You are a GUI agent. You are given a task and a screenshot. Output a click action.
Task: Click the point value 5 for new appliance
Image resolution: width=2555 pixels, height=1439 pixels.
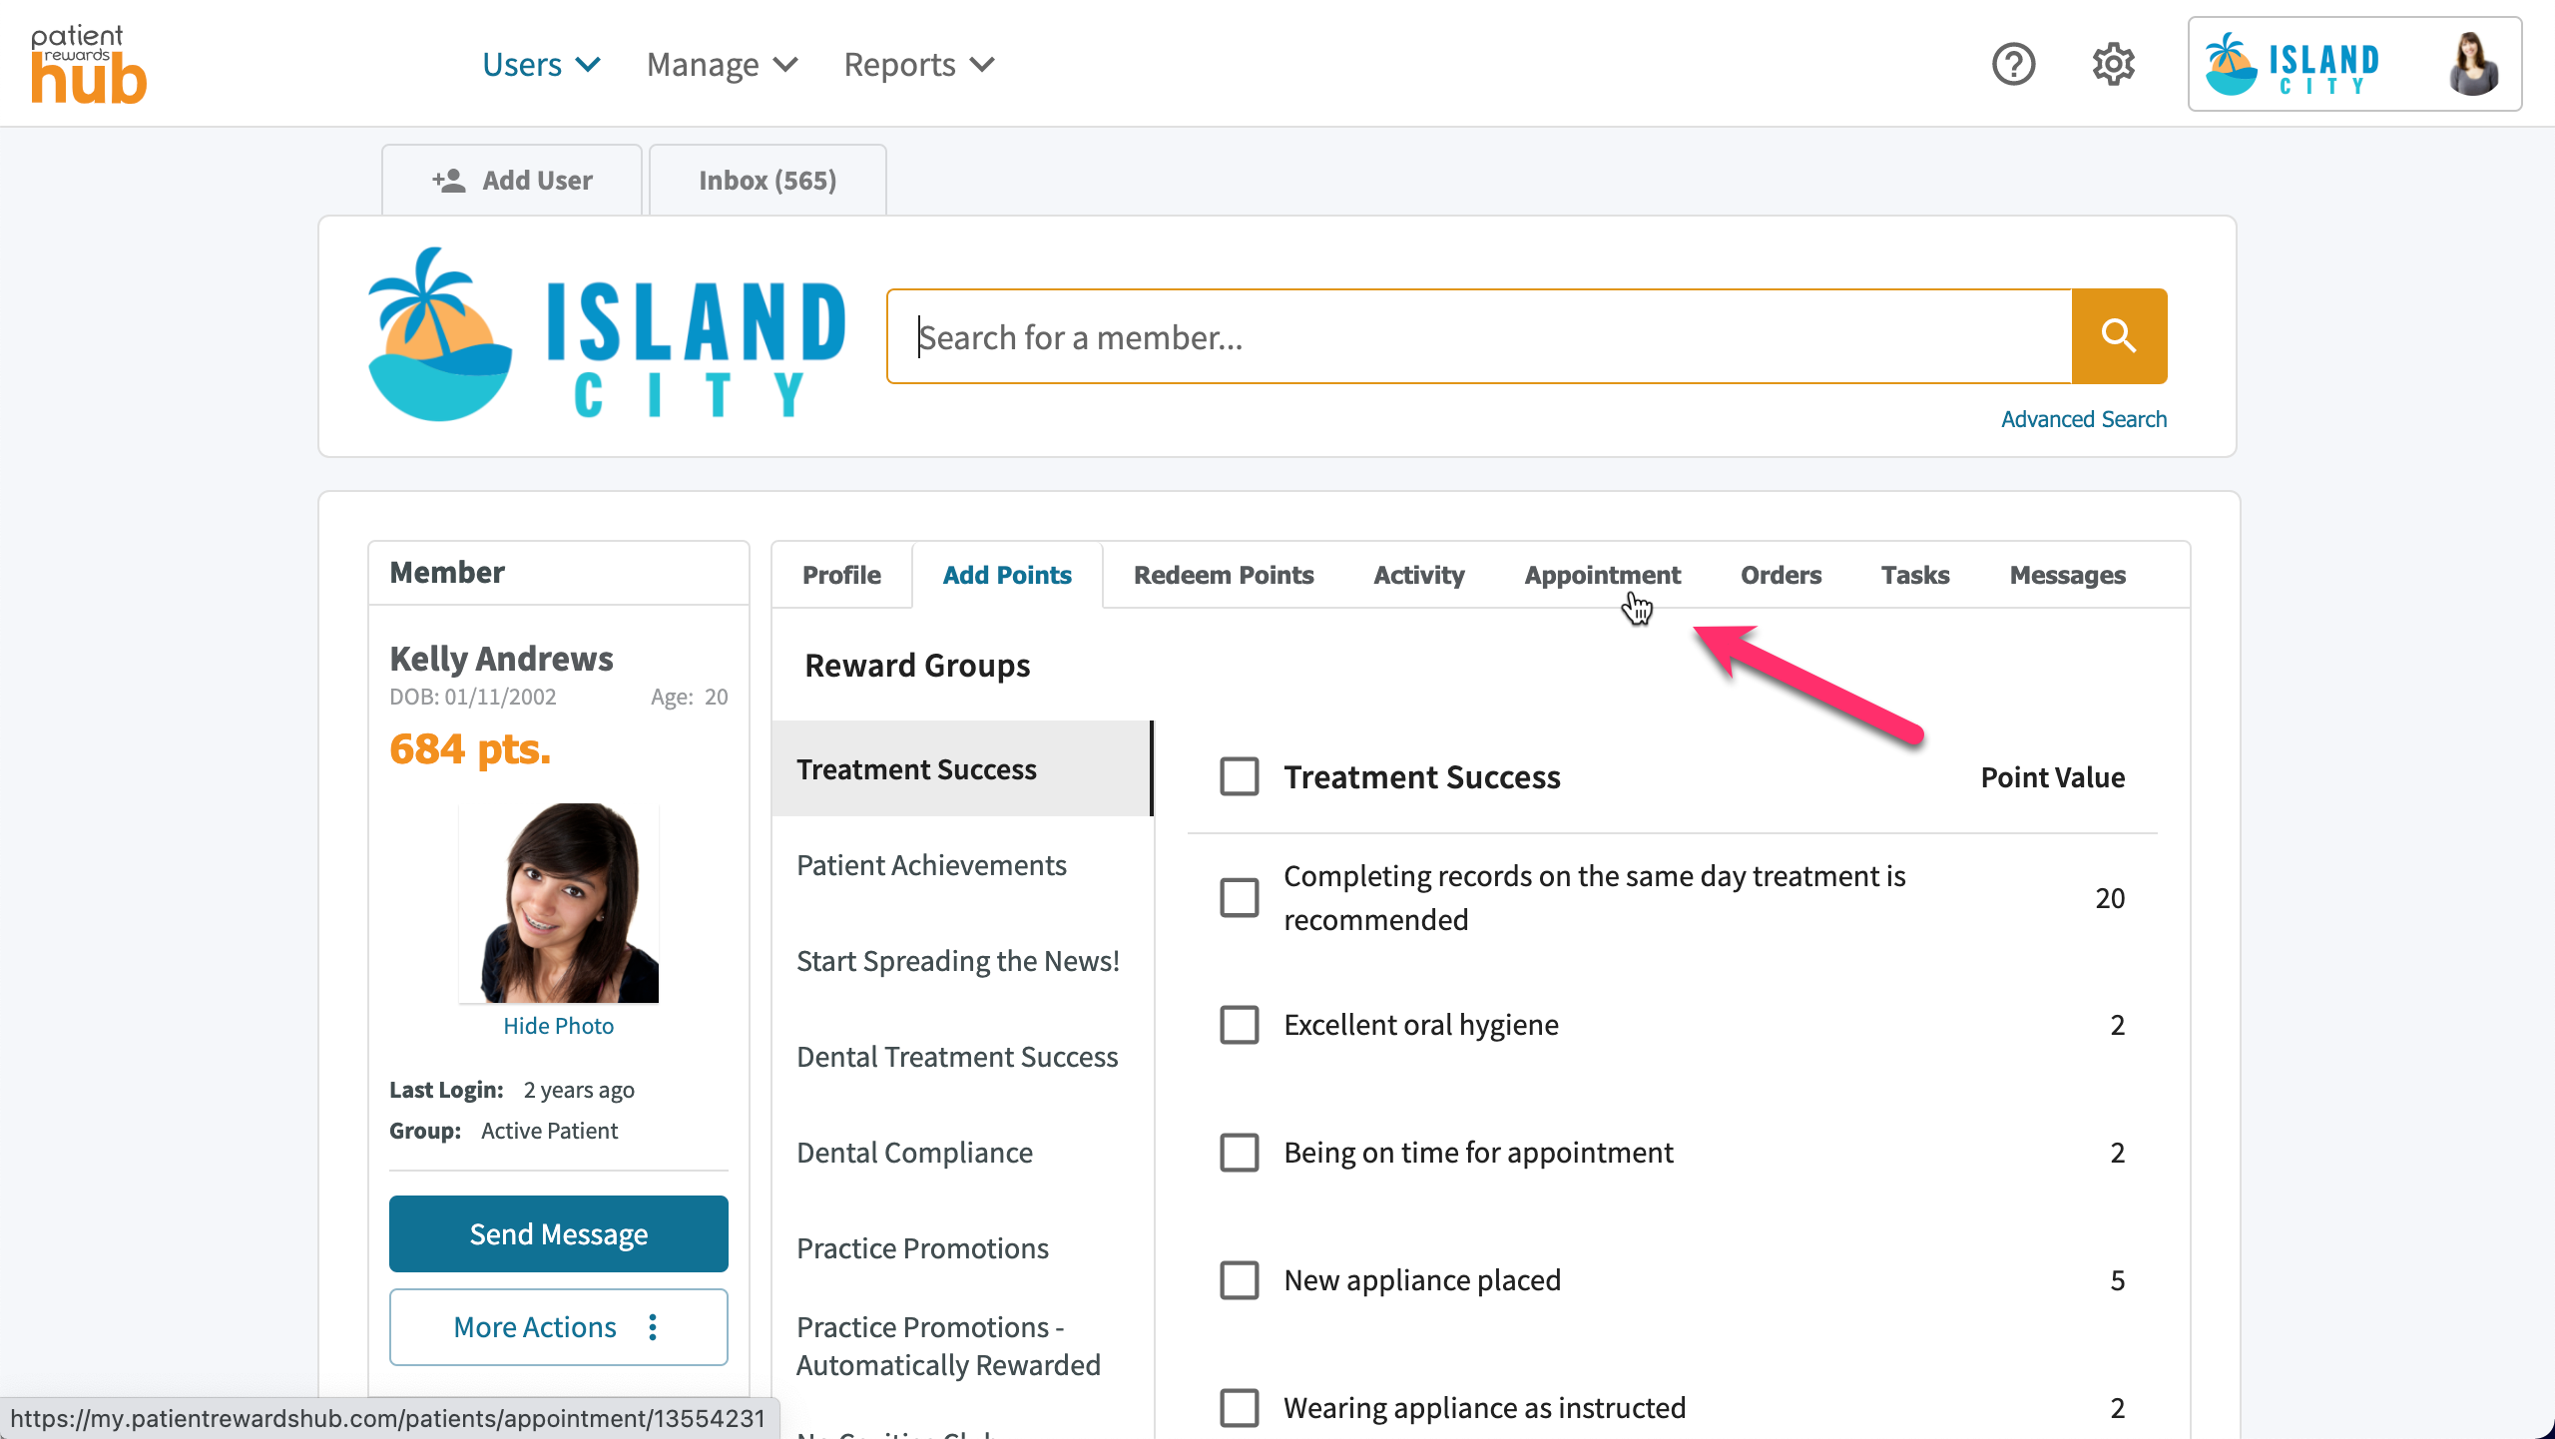tap(2117, 1279)
